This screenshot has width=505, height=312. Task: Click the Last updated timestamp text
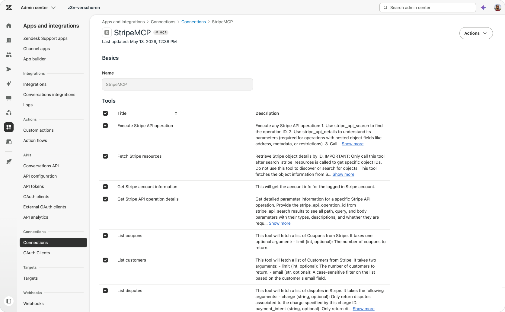(x=139, y=42)
